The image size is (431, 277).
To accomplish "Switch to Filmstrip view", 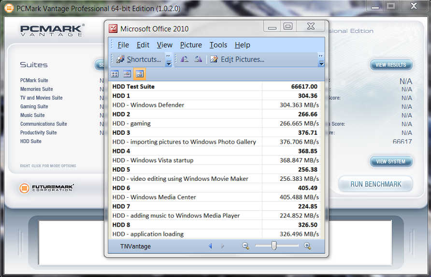I will coord(127,74).
